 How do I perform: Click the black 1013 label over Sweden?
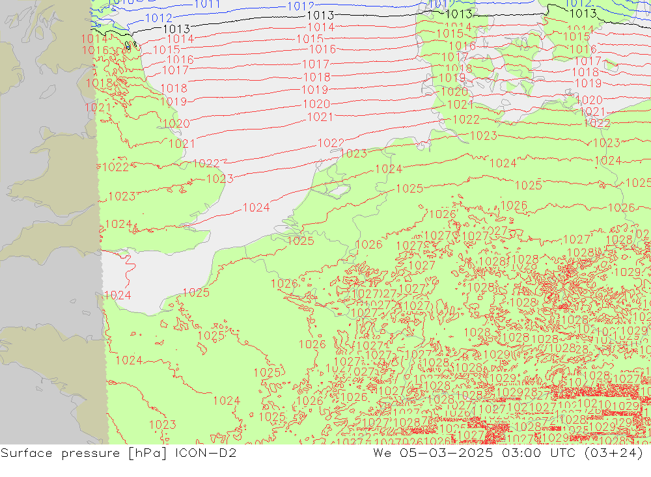[x=583, y=14]
